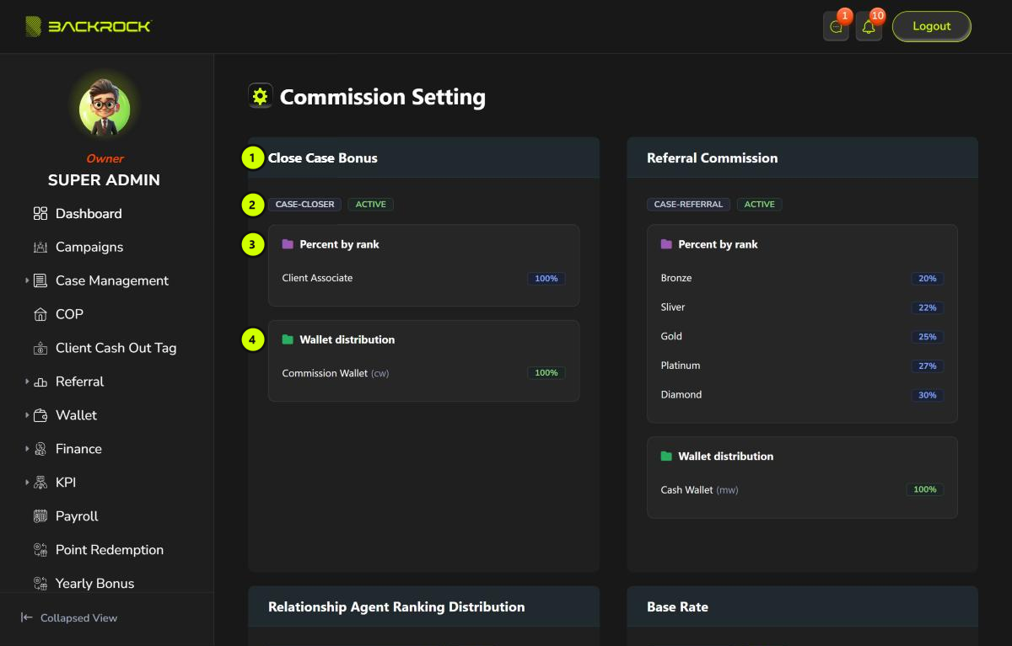Click the CASE-REFERRAL tag

coord(689,205)
